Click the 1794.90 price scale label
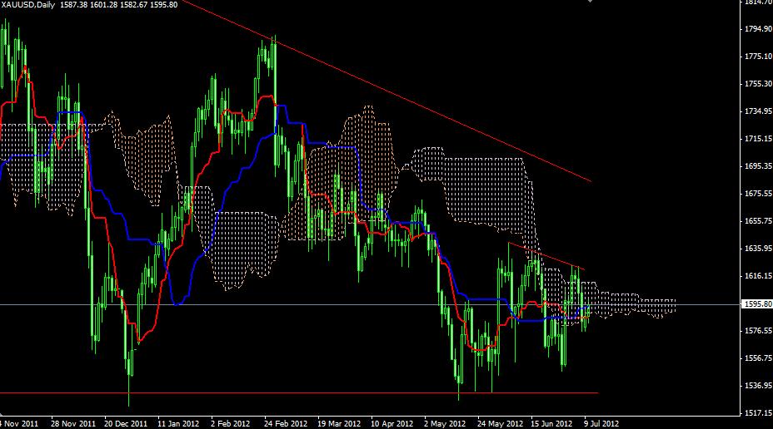The height and width of the screenshot is (429, 773). pyautogui.click(x=758, y=29)
